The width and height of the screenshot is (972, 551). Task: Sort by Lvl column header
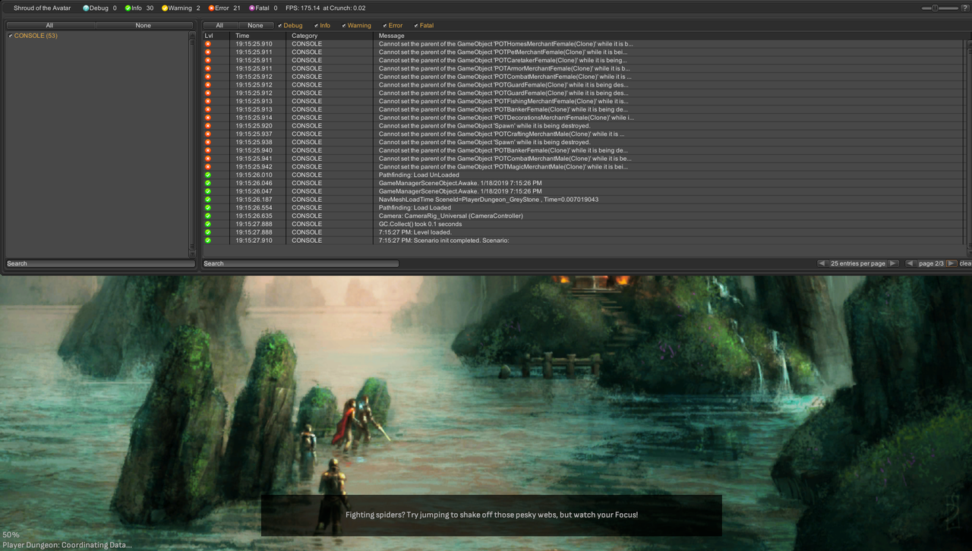[209, 36]
